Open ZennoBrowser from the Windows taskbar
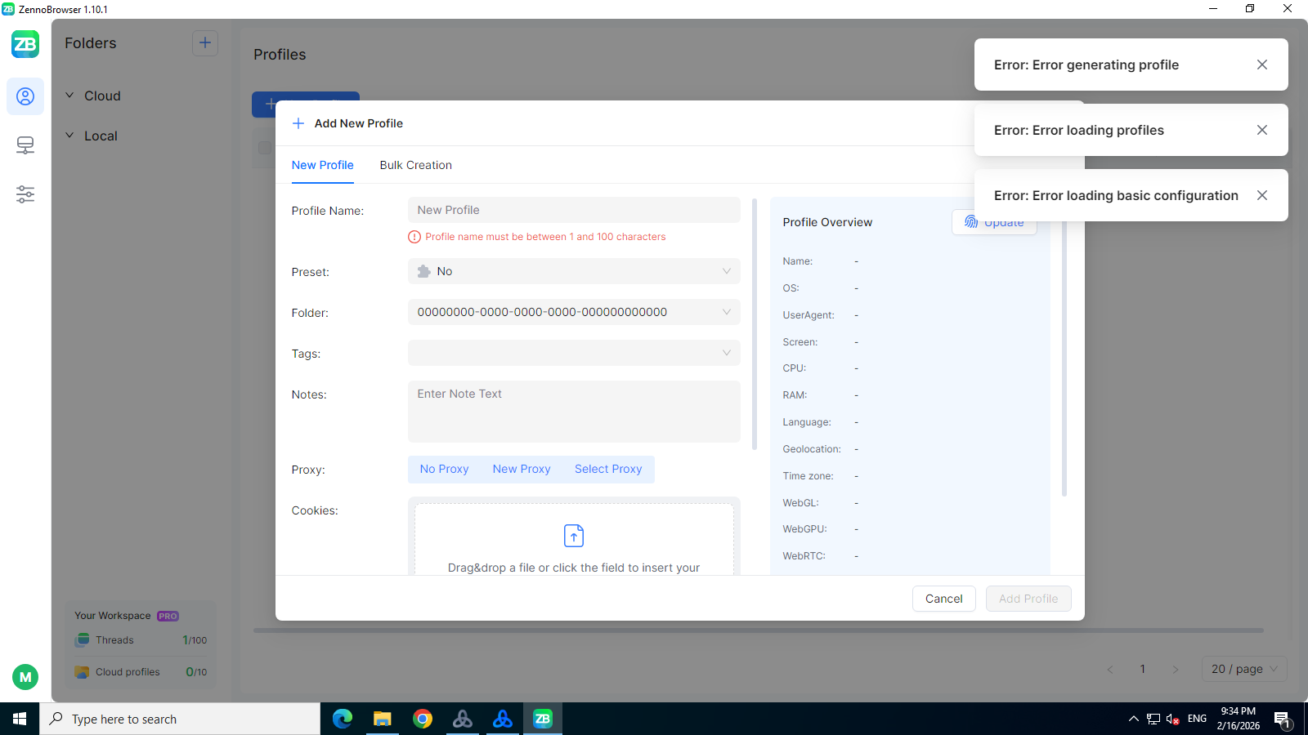1308x735 pixels. tap(542, 719)
